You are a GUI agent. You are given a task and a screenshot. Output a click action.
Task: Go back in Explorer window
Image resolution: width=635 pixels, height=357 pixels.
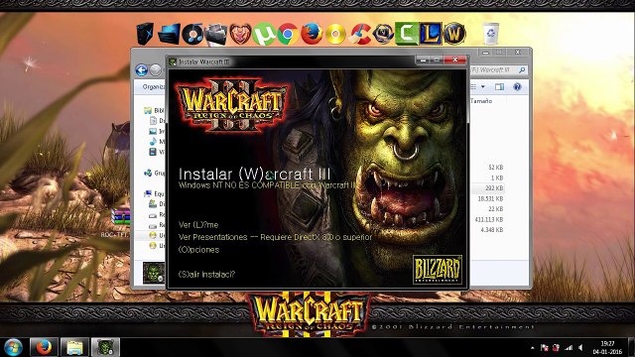point(141,70)
